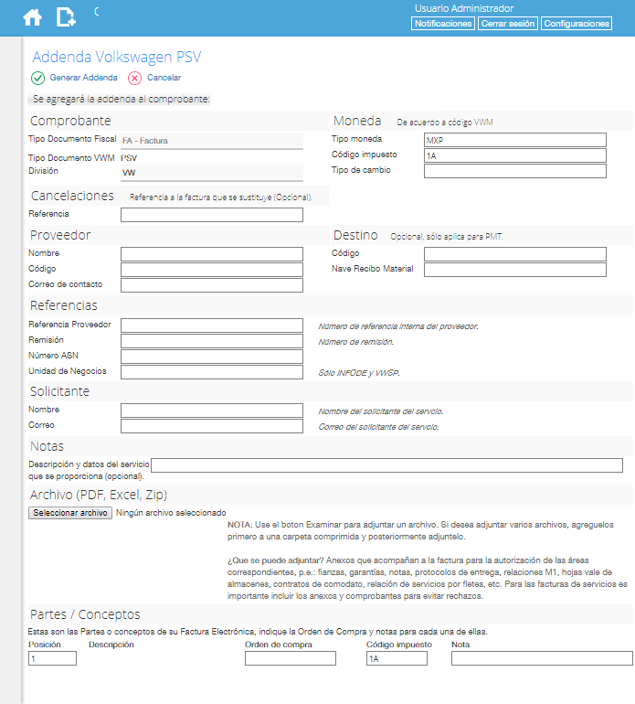Click the PSV Tipo Documento VWM value
The image size is (635, 704).
click(129, 158)
